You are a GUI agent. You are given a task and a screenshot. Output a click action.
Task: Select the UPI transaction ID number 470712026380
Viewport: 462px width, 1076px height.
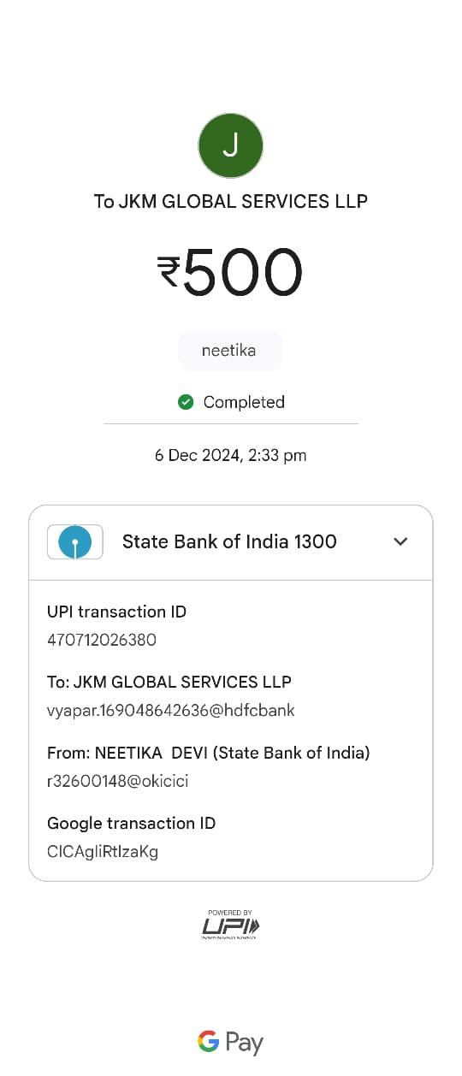(102, 640)
